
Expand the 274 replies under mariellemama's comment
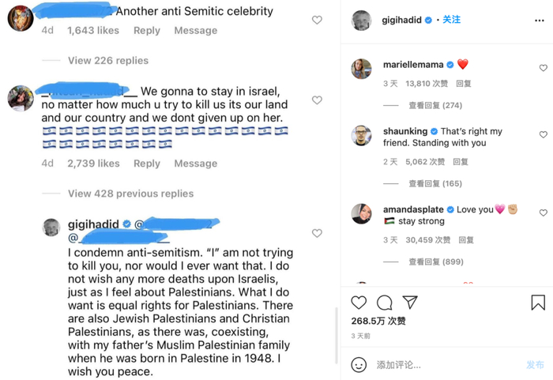[x=435, y=105]
